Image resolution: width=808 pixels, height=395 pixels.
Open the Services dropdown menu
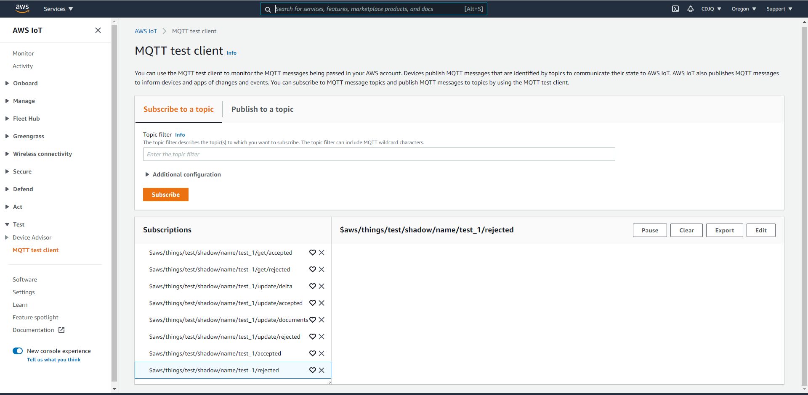coord(58,9)
